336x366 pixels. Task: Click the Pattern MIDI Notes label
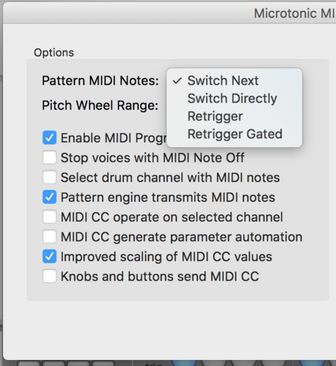tap(101, 81)
